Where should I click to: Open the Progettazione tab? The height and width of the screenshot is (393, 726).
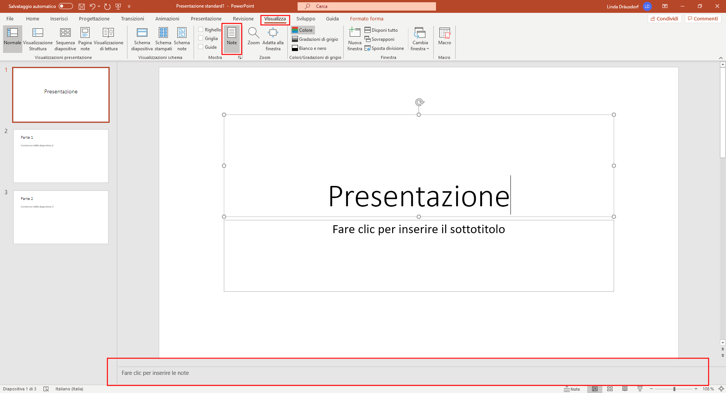(94, 19)
